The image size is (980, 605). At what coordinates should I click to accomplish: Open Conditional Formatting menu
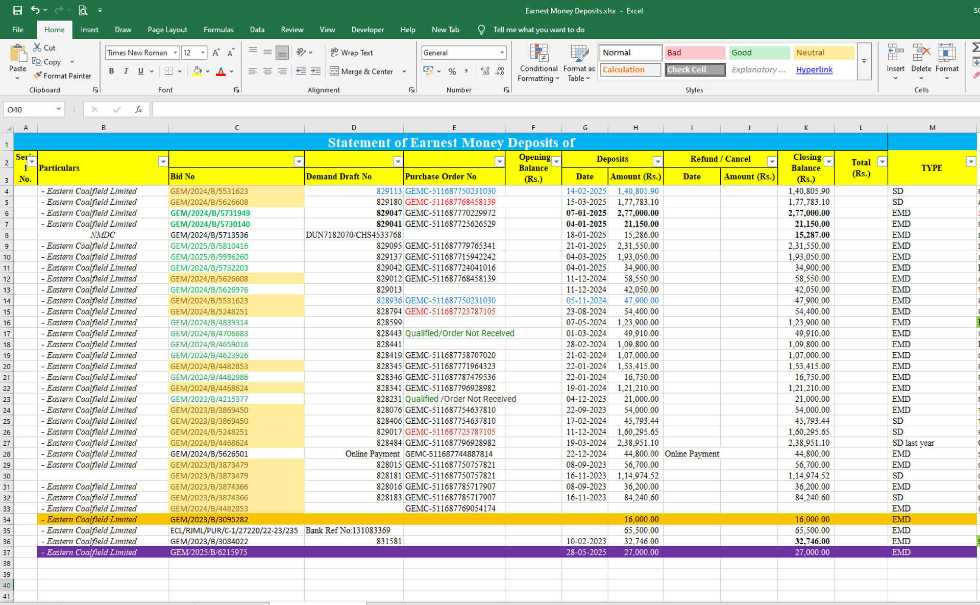[538, 63]
